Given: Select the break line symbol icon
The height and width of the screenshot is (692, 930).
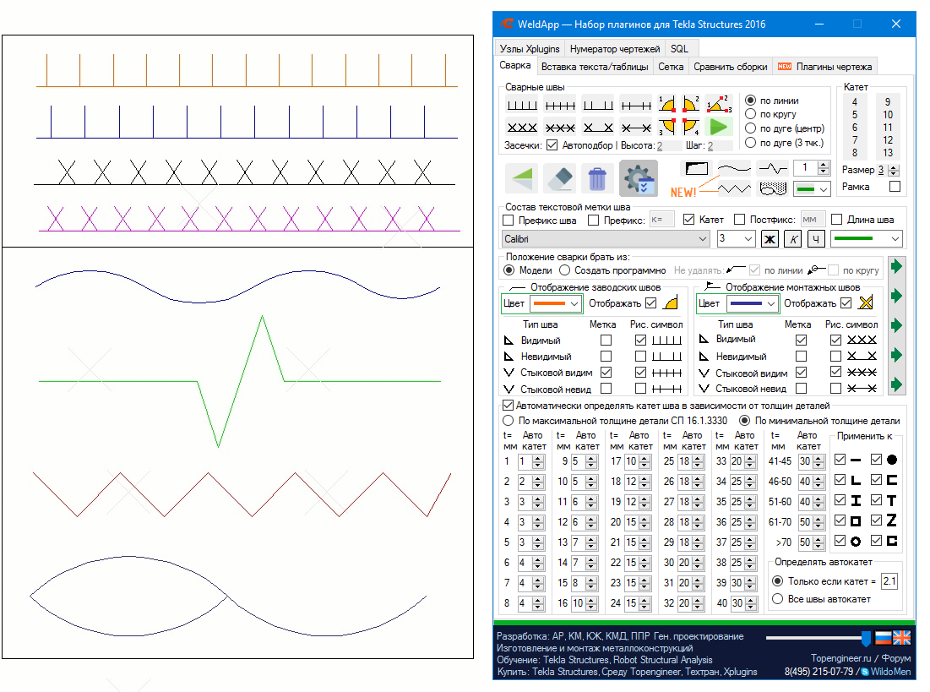Looking at the screenshot, I should 772,168.
